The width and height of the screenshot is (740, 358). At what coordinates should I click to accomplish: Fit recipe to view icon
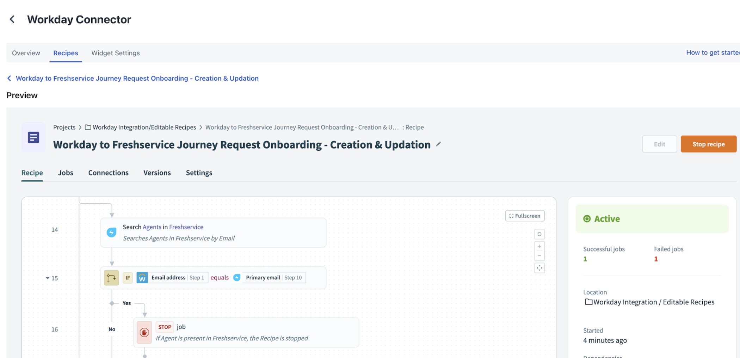point(539,268)
